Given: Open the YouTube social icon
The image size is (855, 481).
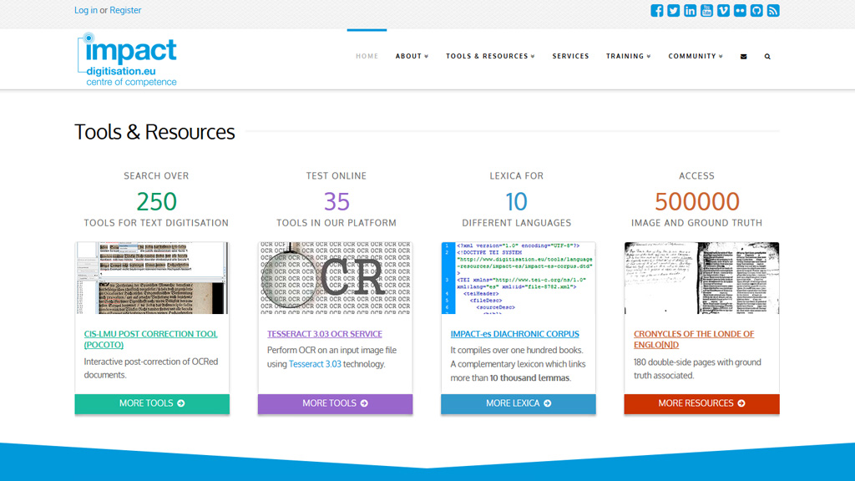Looking at the screenshot, I should [706, 11].
